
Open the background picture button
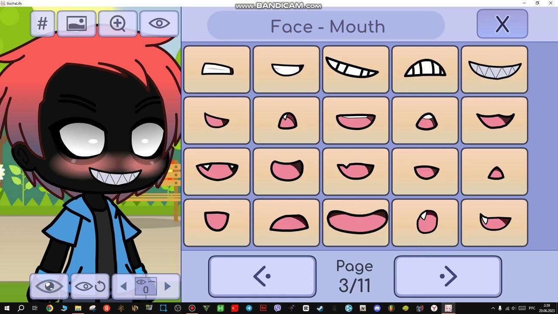point(76,24)
